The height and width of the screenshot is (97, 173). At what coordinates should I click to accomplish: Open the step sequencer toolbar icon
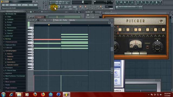121,2
